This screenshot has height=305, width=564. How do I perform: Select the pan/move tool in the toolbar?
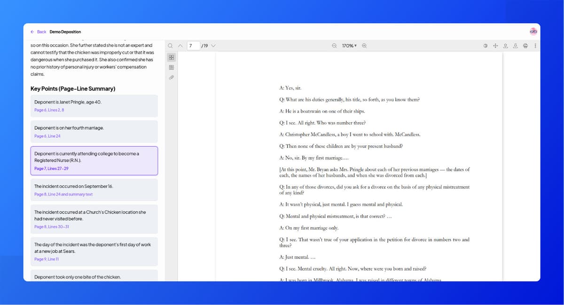coord(495,46)
